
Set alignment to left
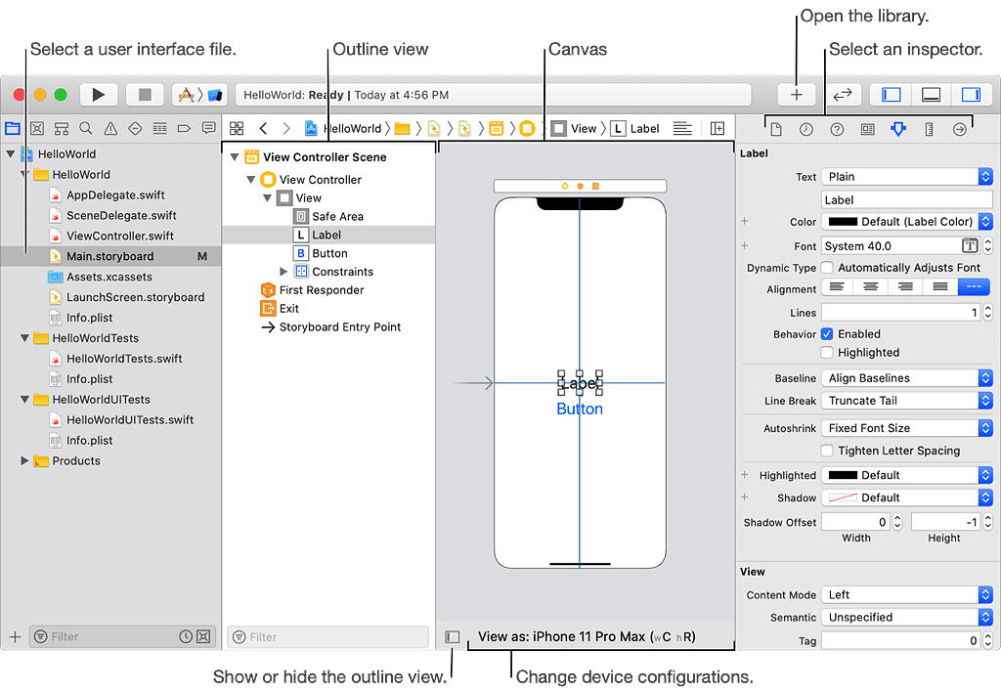coord(837,286)
